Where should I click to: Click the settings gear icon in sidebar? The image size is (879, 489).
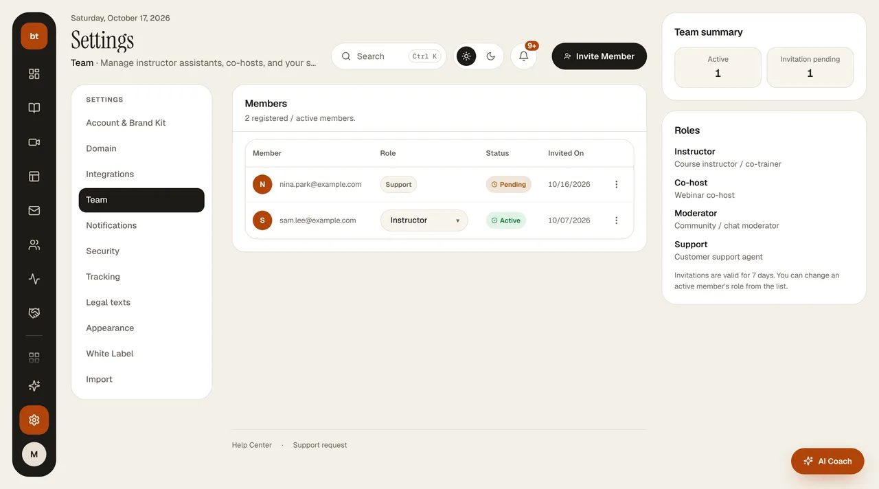click(x=34, y=420)
